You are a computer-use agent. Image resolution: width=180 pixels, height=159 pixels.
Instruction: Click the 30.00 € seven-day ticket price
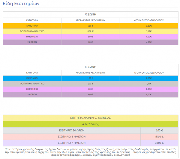click(x=159, y=143)
